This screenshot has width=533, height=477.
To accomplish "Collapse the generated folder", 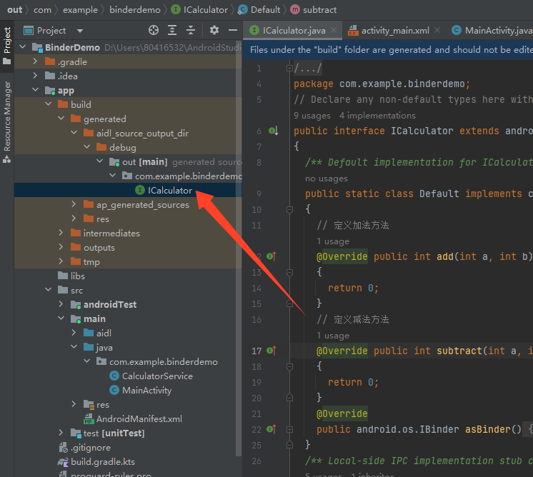I will tap(61, 119).
